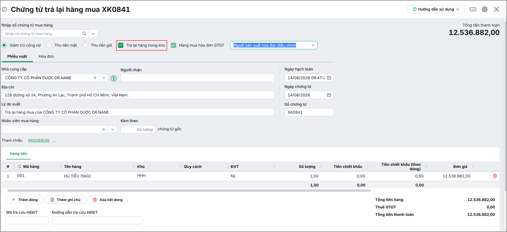Select Giảm trừ công nợ radio option
Viewport: 507px width, 232px height.
point(4,45)
